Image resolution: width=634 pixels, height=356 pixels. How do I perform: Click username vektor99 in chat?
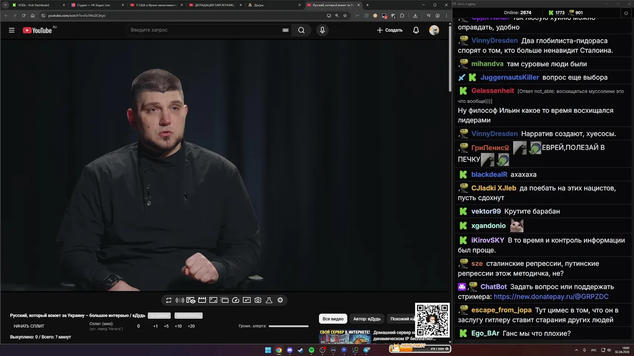[486, 212]
